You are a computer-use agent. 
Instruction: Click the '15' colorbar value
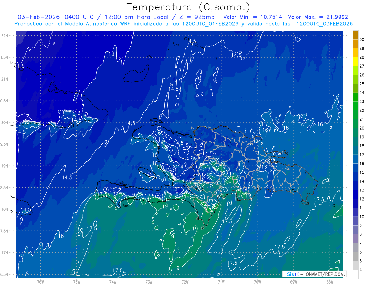362,172
